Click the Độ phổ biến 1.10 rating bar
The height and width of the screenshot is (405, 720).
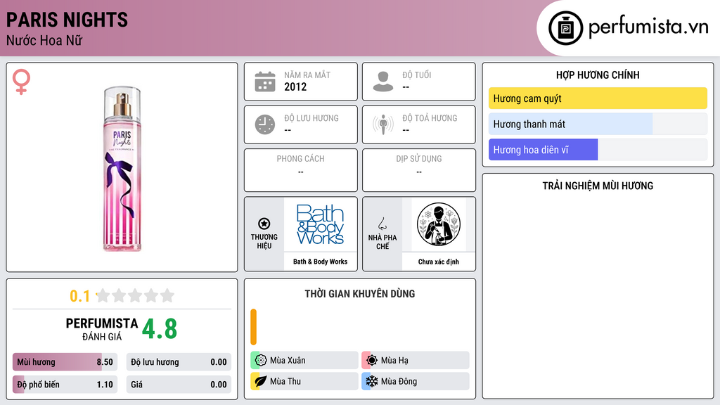(65, 385)
